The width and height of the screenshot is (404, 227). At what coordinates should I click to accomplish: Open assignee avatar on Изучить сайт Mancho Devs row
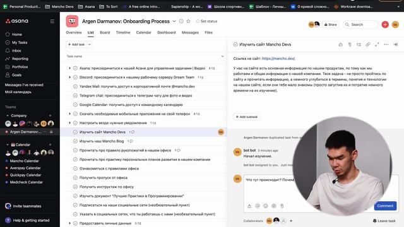tap(221, 132)
